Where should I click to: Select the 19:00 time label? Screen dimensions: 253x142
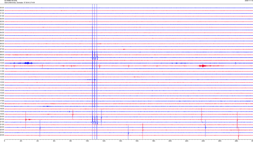coord(2,111)
